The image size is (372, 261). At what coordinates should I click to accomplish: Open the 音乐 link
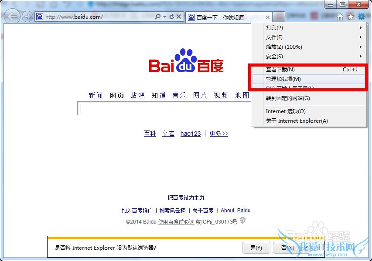tap(179, 95)
